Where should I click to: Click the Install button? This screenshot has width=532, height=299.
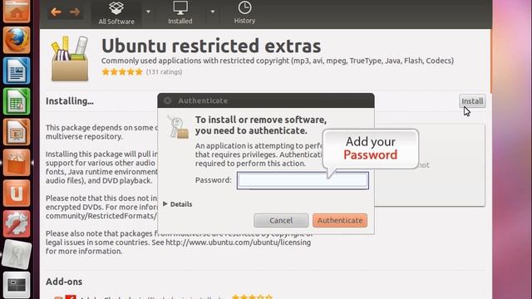pyautogui.click(x=472, y=101)
